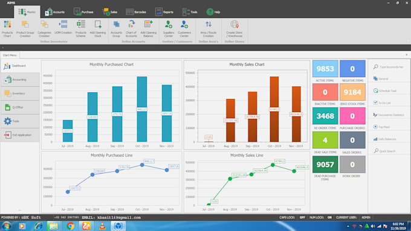Open Accounts Group

point(117,28)
